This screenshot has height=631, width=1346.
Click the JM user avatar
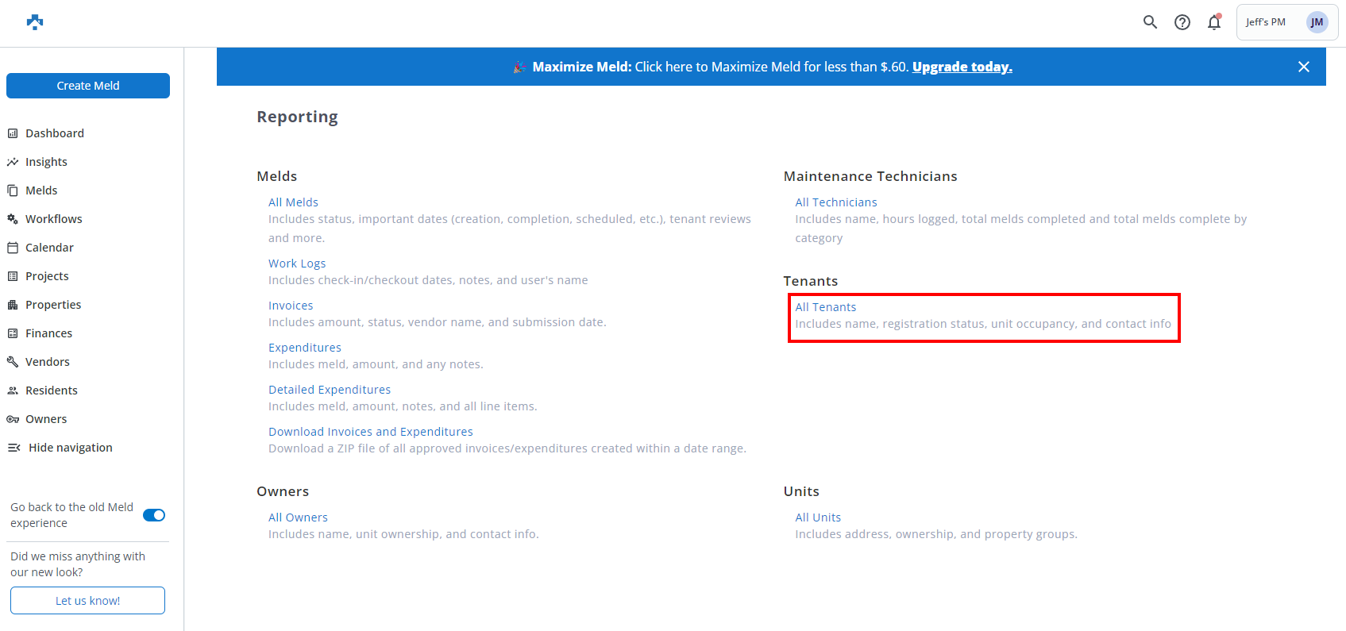tap(1317, 22)
